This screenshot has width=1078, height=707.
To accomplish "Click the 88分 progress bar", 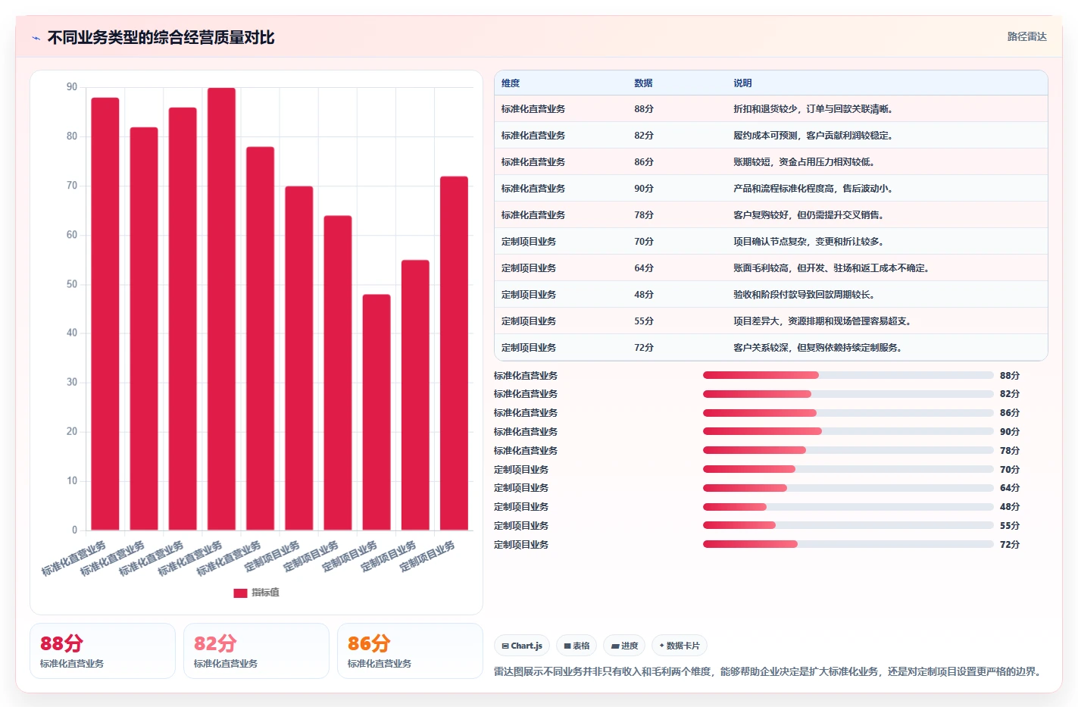I will 848,375.
